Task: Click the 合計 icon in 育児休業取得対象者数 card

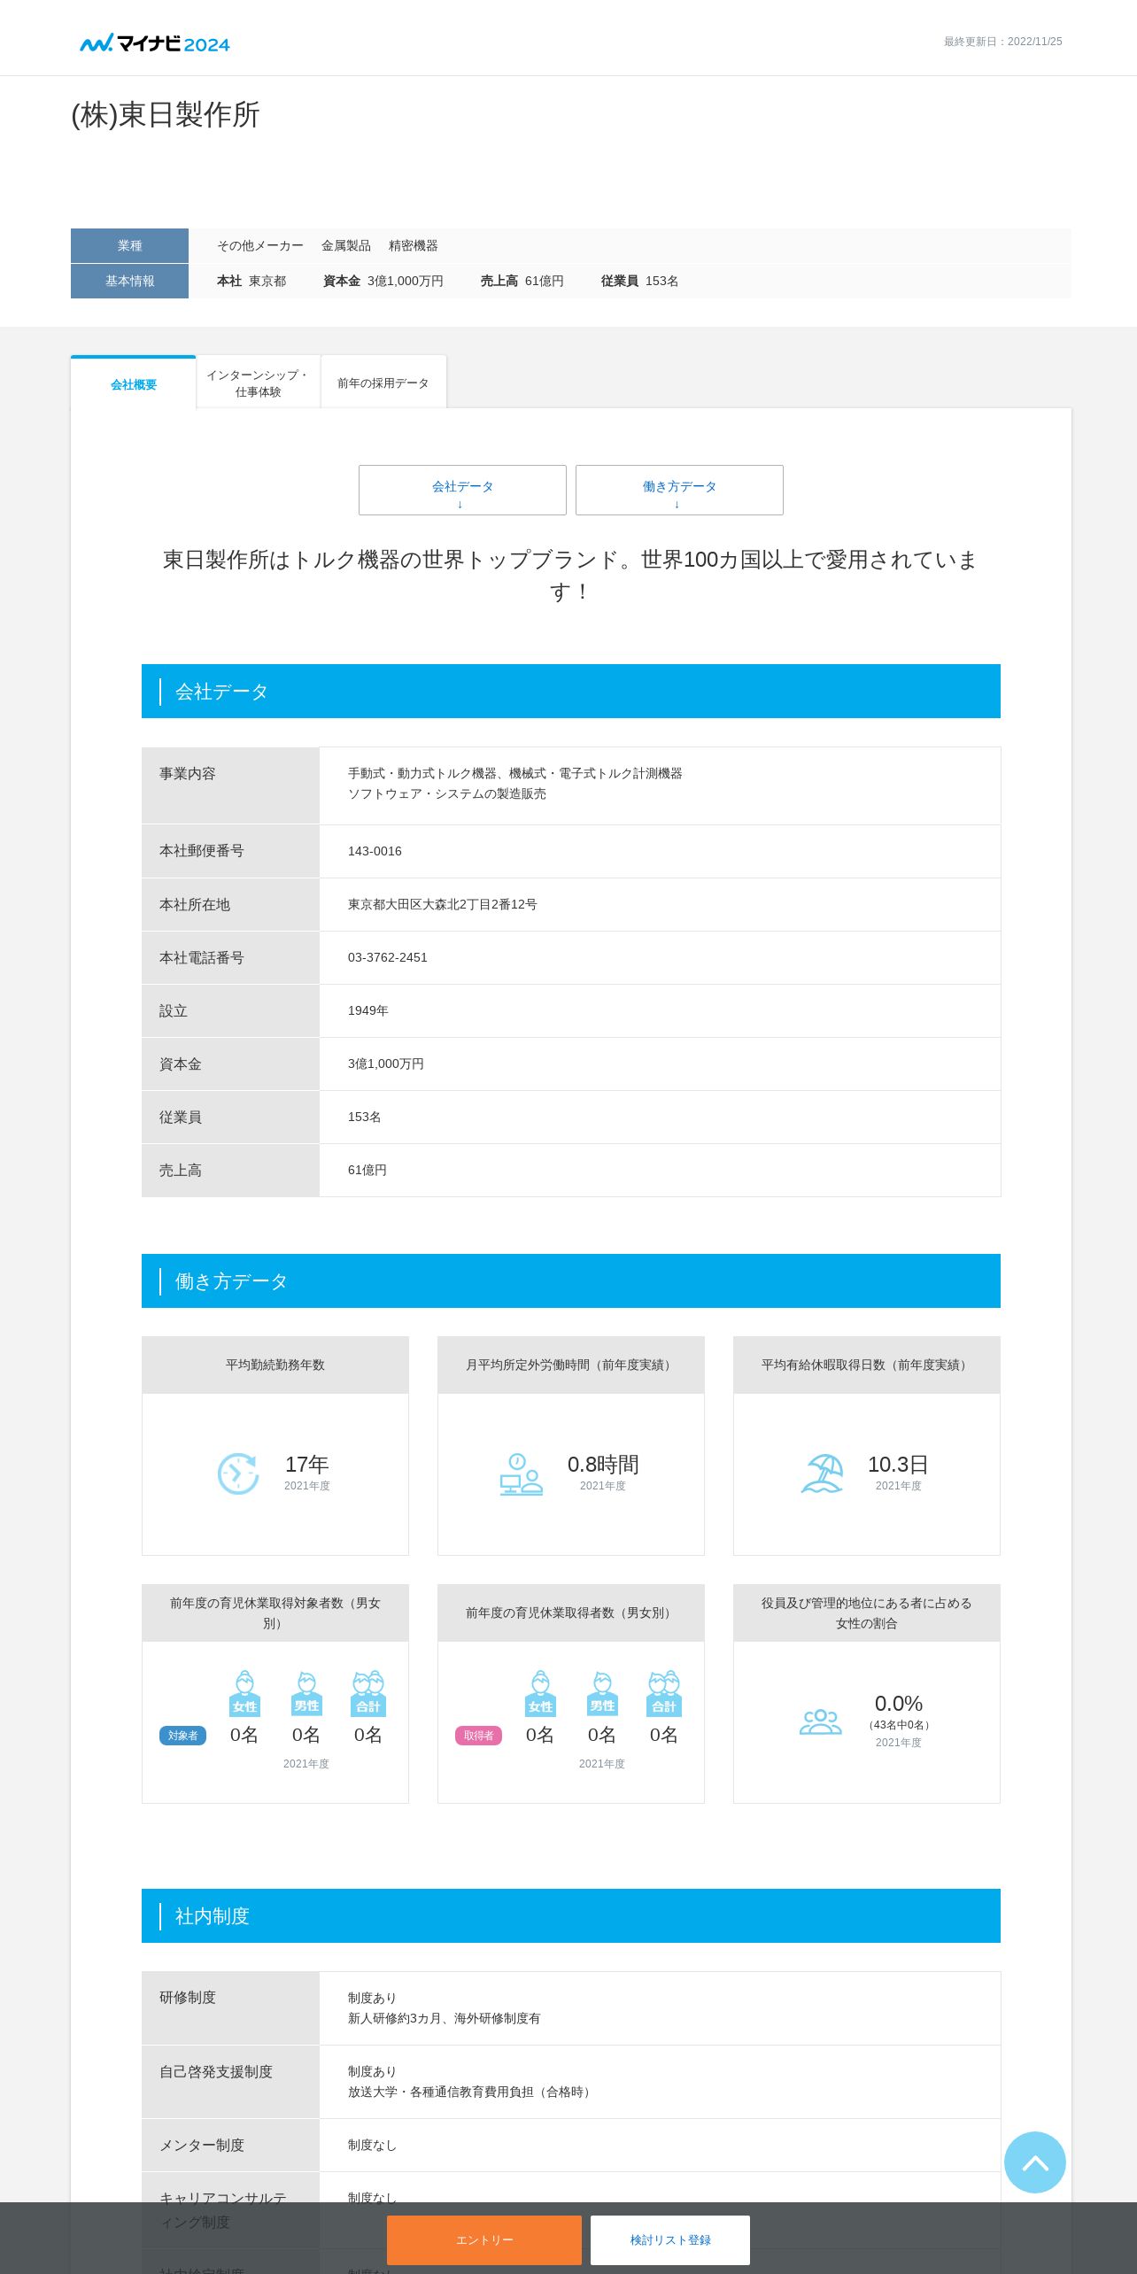Action: 368,1693
